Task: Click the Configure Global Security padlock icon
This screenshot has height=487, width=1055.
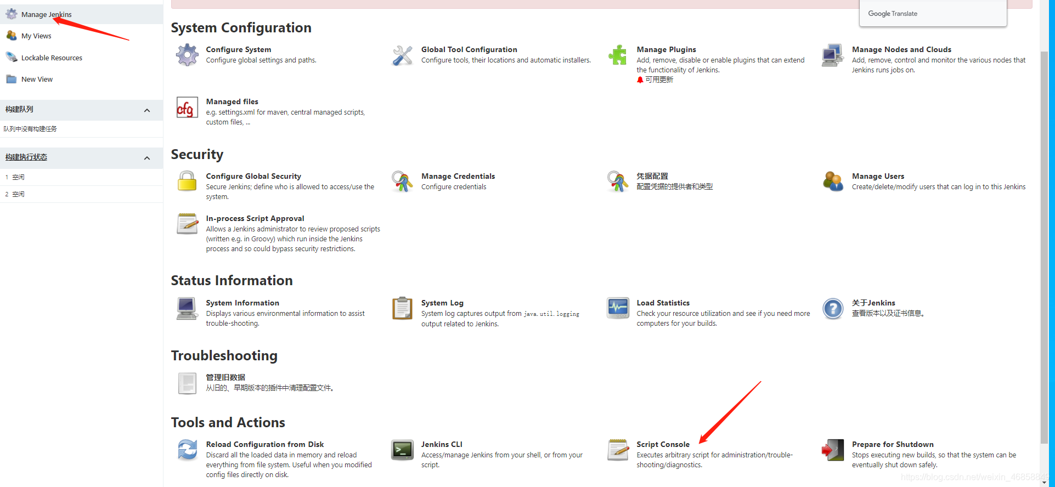Action: tap(187, 182)
